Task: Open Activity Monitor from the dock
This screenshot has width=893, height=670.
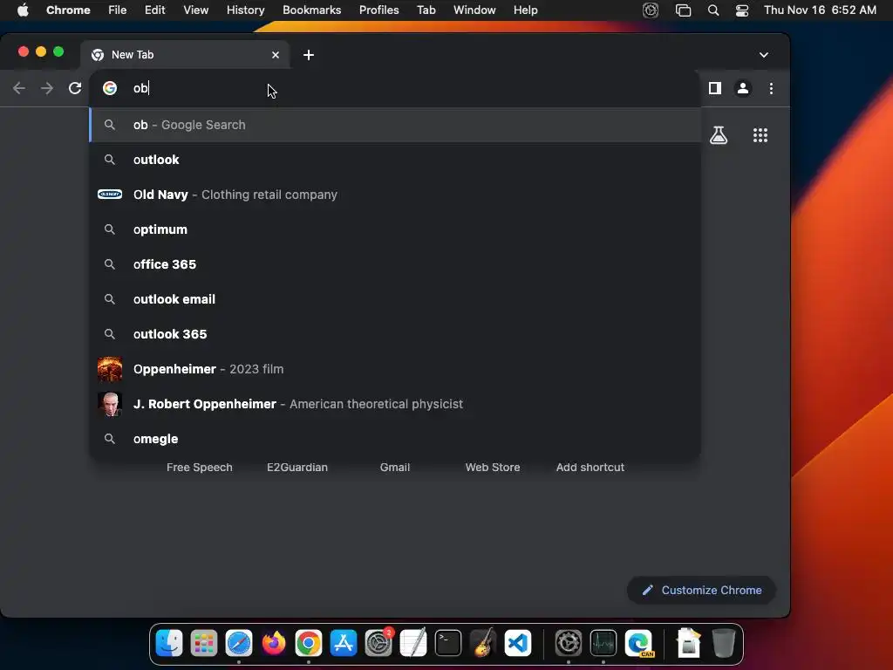Action: point(603,643)
